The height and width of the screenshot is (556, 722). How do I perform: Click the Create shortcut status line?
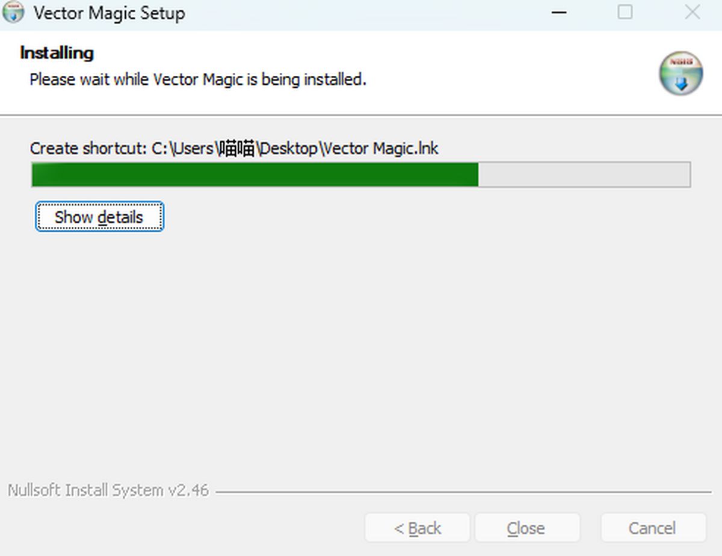(234, 148)
